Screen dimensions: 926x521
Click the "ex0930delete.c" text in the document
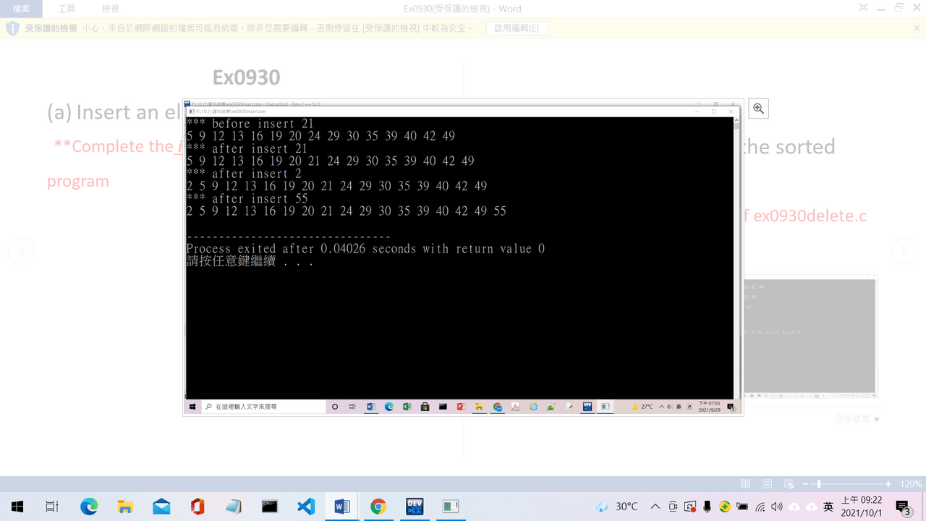[810, 216]
